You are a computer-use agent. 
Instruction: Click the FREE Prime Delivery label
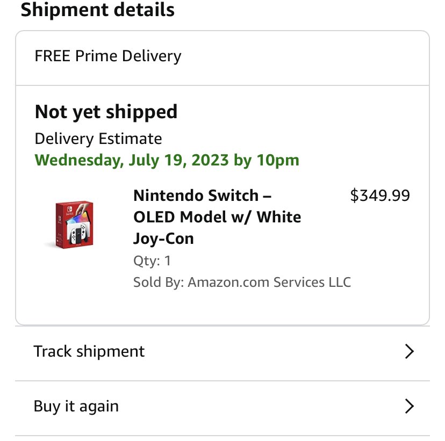click(x=108, y=56)
